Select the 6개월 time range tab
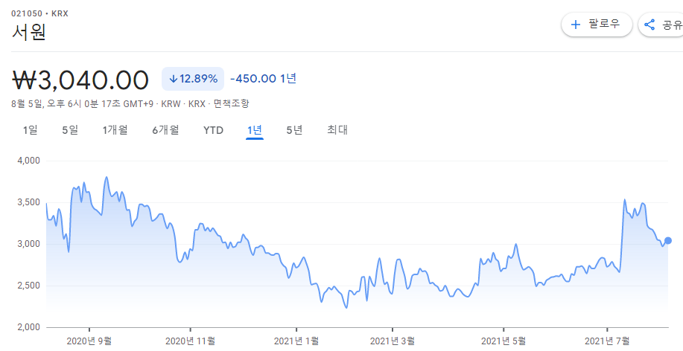 165,130
